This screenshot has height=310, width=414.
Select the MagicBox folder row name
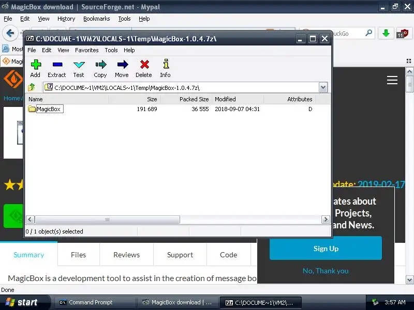click(x=49, y=109)
